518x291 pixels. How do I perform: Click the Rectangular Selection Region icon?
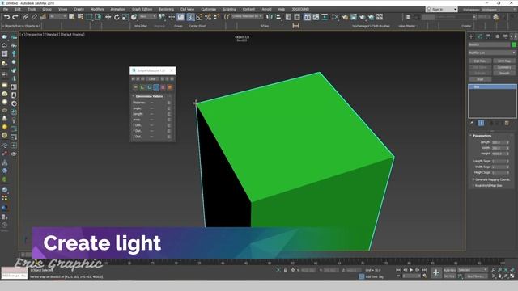pos(89,17)
